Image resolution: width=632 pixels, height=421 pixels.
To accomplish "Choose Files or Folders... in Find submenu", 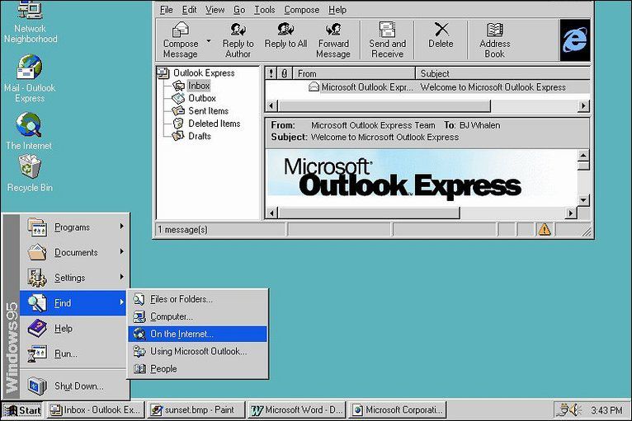I will (x=197, y=299).
